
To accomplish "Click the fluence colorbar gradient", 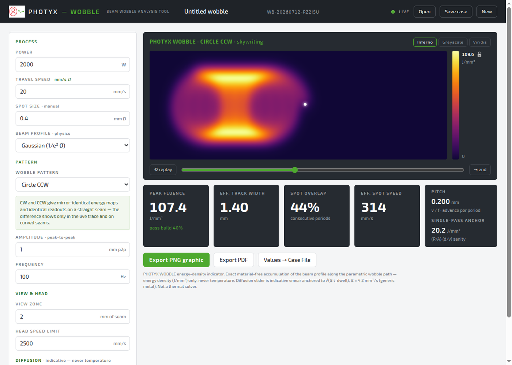I will [x=455, y=105].
